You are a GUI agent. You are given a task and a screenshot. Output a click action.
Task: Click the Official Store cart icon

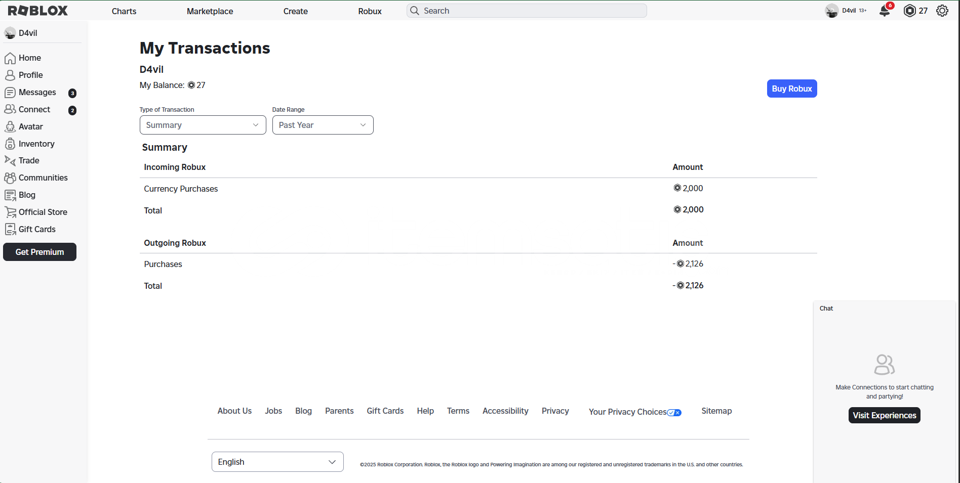[x=10, y=212]
